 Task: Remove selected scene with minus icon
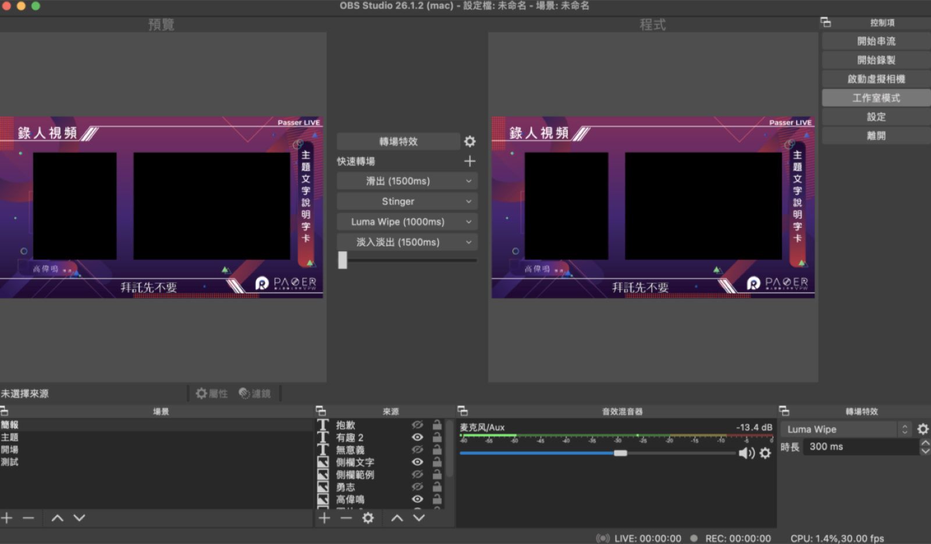click(x=29, y=518)
